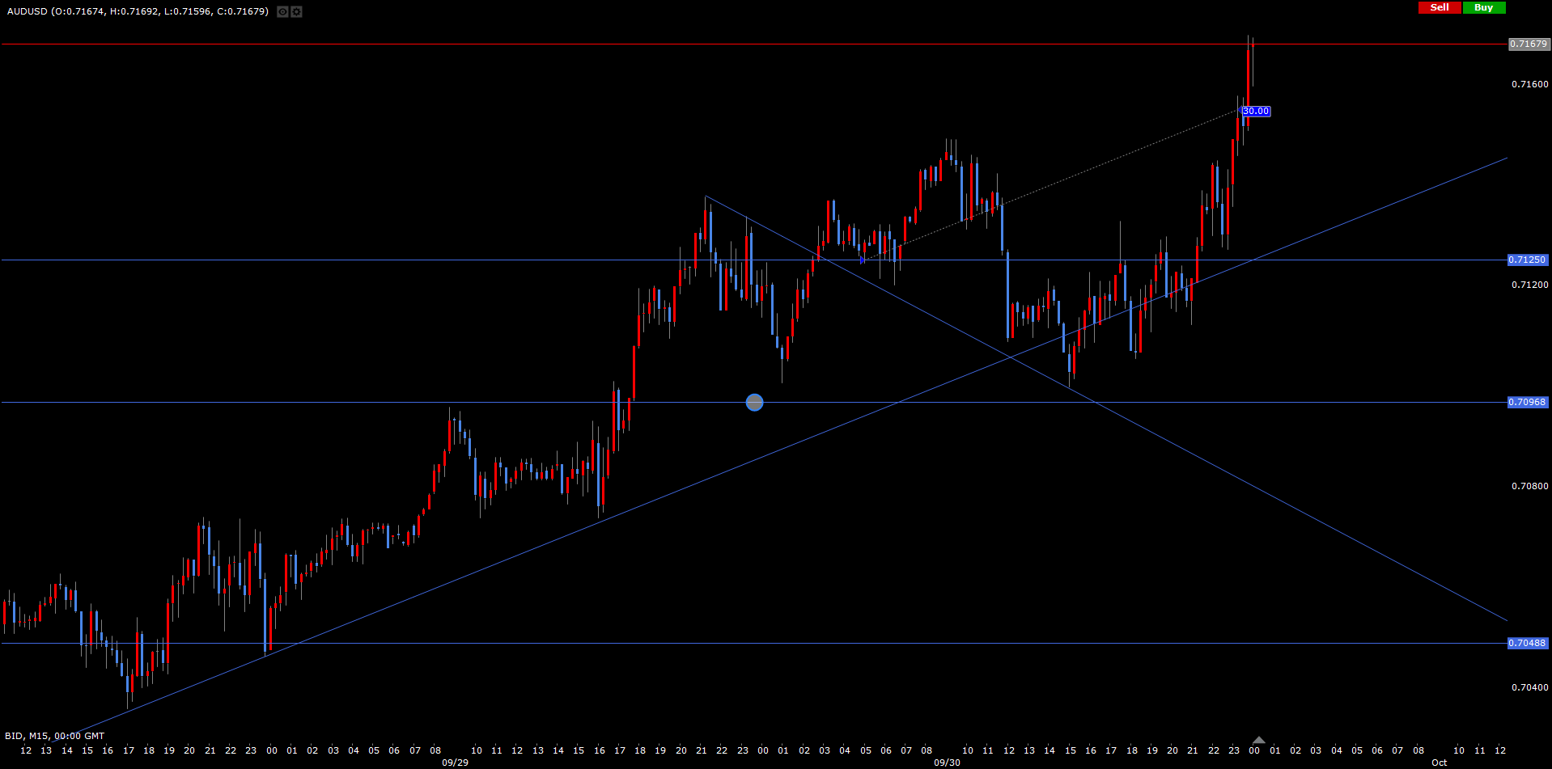Select the 0.70488 horizontal line label

[1527, 643]
